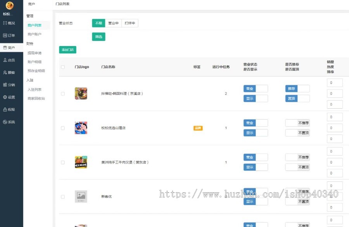Click running tasks count 2 for 拌棒哒
349x227 pixels.
tap(226, 94)
